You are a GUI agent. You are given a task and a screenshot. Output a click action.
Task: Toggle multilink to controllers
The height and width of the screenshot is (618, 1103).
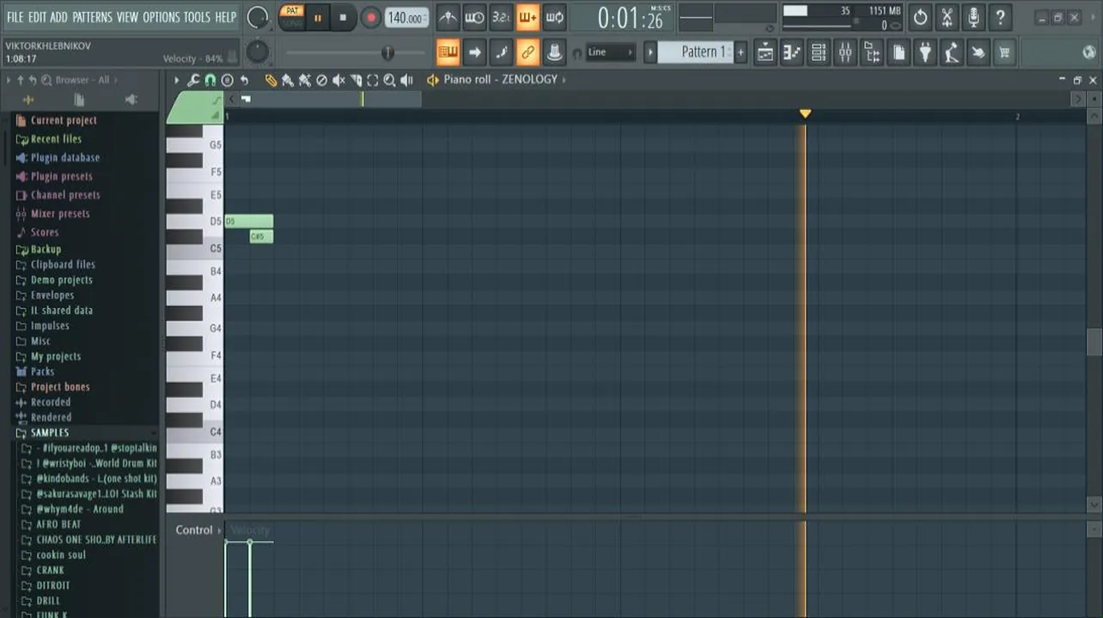[x=554, y=52]
